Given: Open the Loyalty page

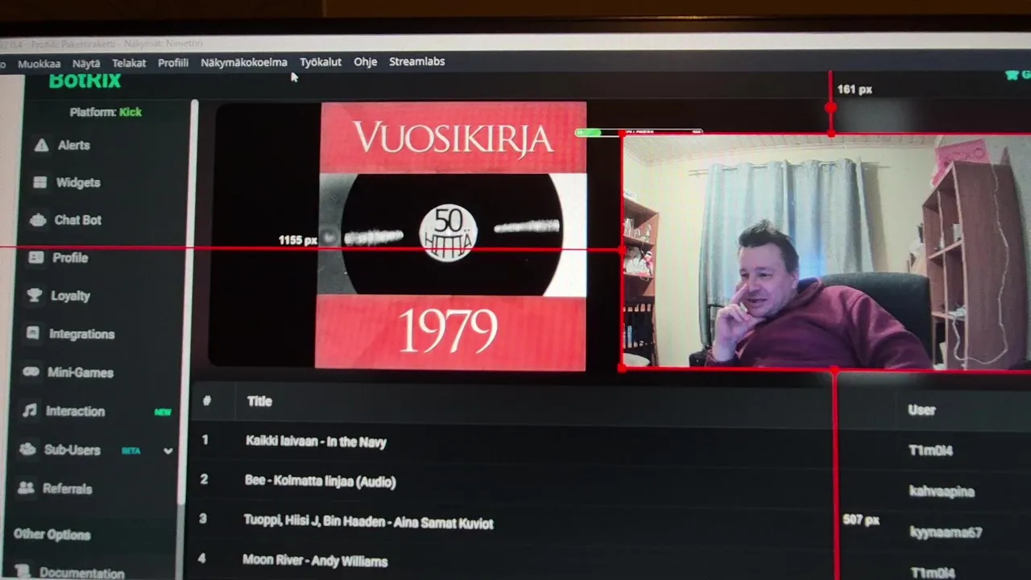Looking at the screenshot, I should (70, 296).
